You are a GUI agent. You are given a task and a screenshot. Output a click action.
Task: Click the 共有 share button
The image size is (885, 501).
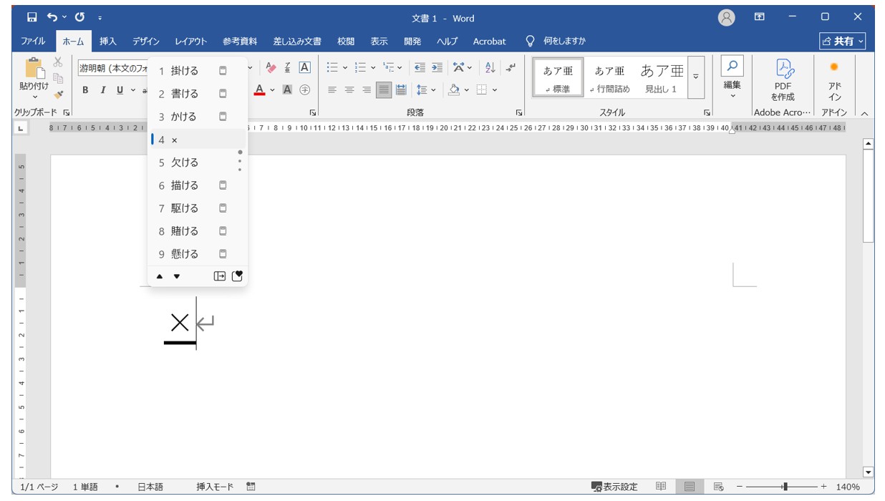pyautogui.click(x=843, y=42)
